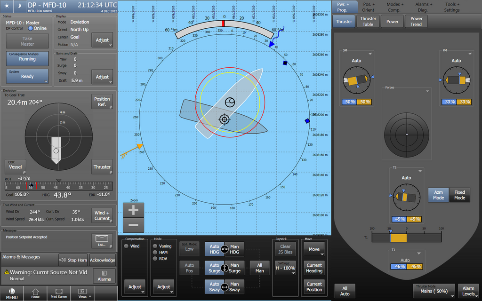This screenshot has width=482, height=301.
Task: Switch to night mode with the moon icon
Action: coord(20,7)
